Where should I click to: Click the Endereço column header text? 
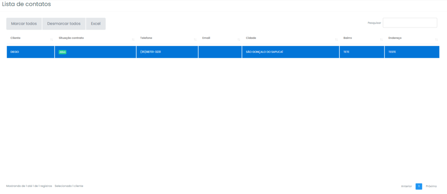[395, 38]
